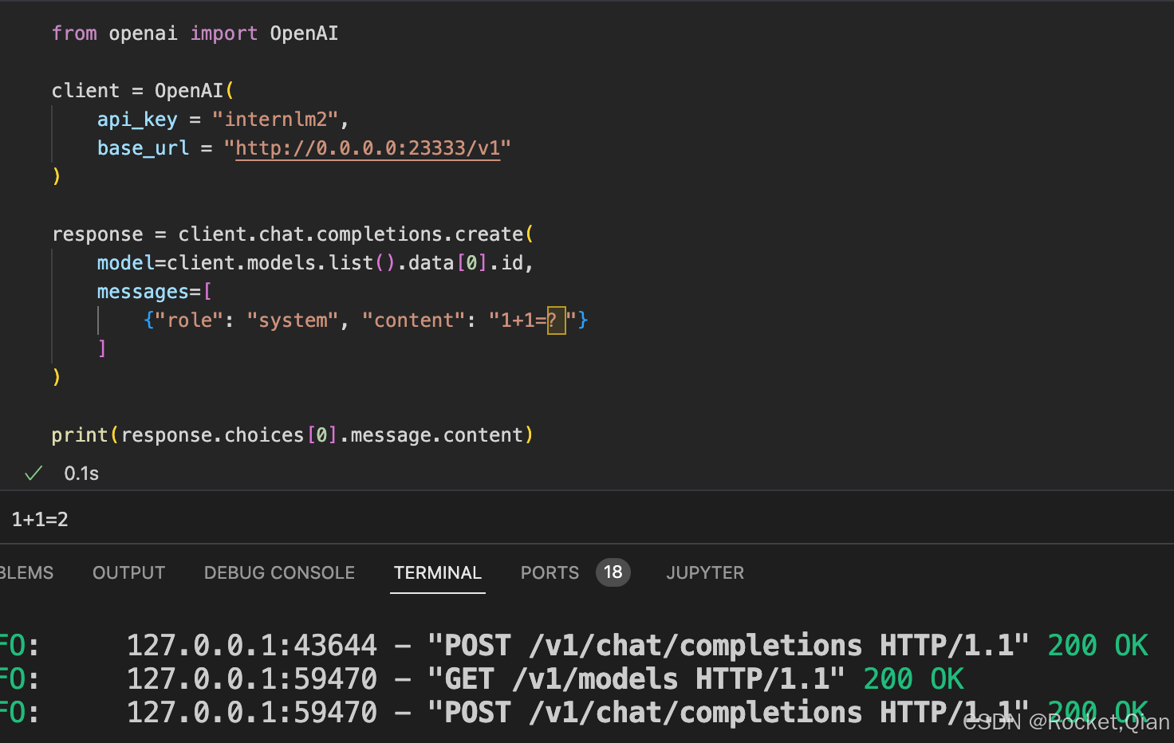Click the base_url parameter name
Image resolution: width=1174 pixels, height=743 pixels.
(x=143, y=148)
